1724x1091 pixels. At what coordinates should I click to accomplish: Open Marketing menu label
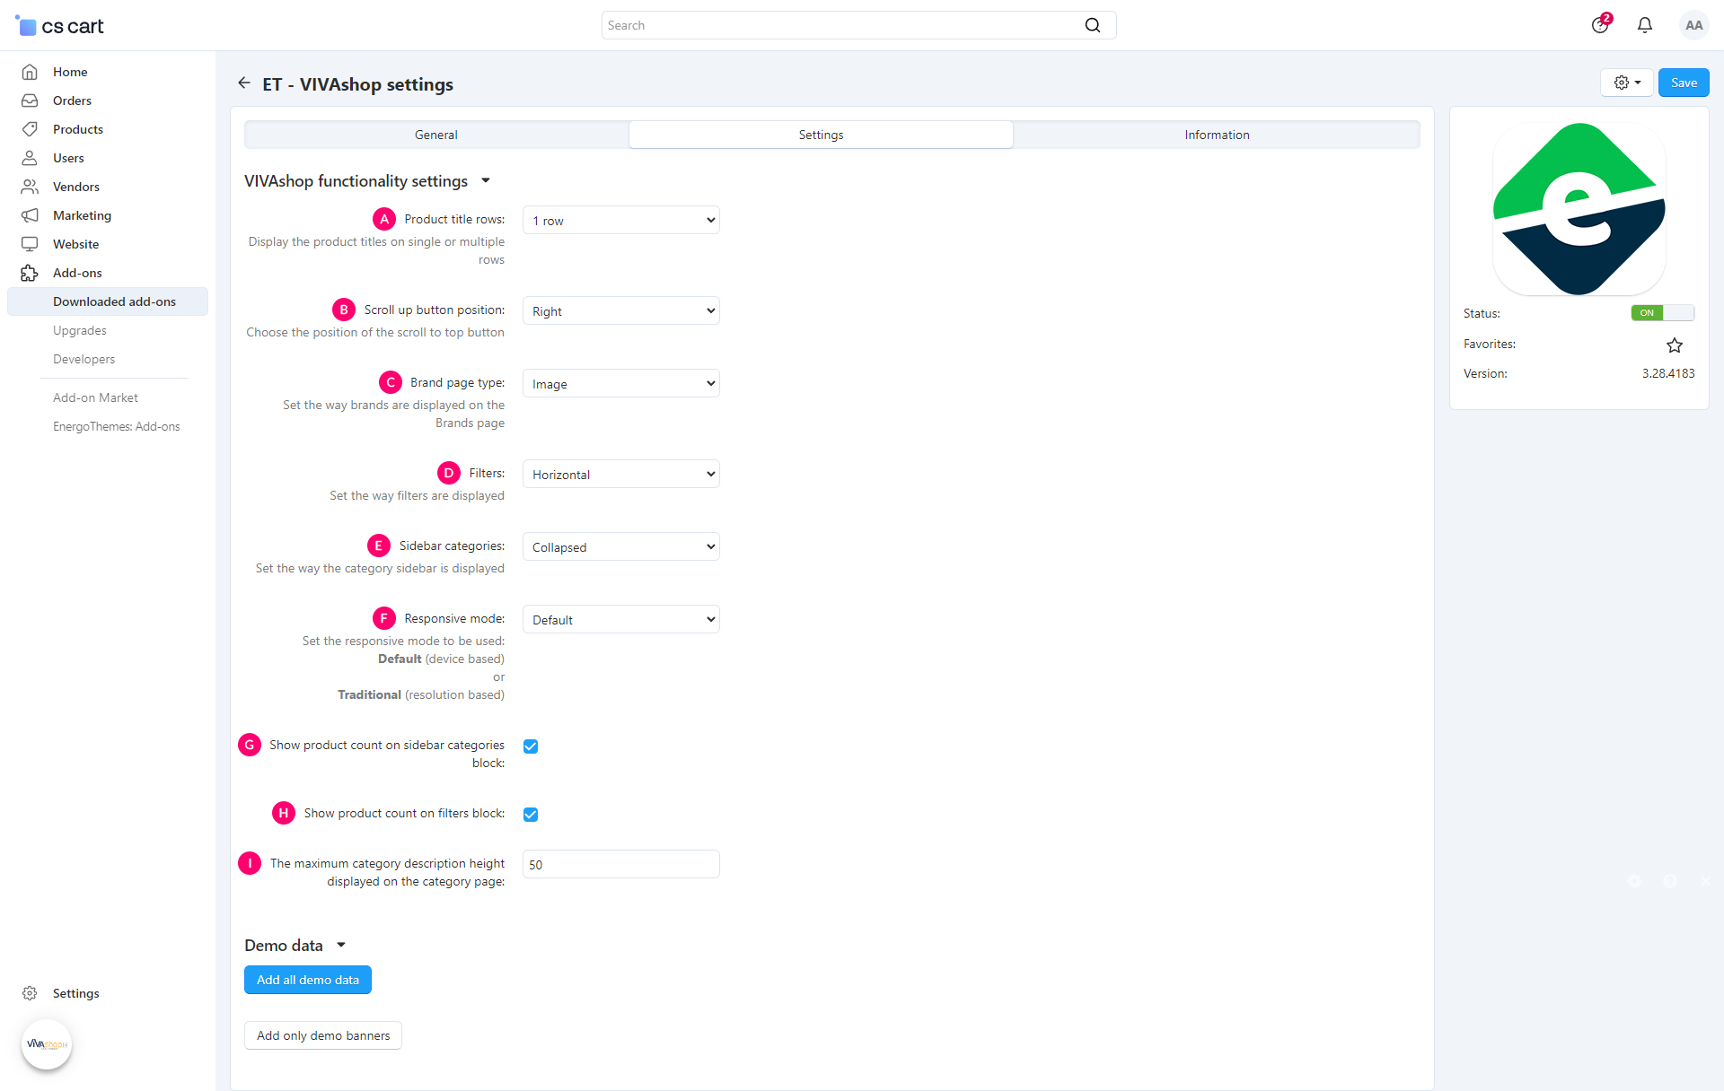(x=82, y=215)
